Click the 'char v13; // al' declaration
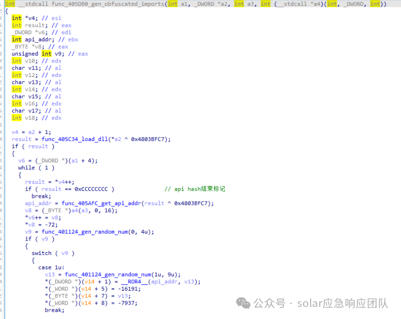The width and height of the screenshot is (401, 319). point(37,82)
